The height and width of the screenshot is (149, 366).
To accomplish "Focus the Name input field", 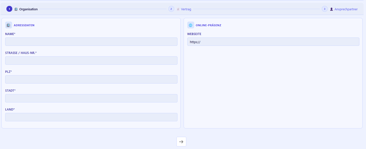I will tap(91, 42).
